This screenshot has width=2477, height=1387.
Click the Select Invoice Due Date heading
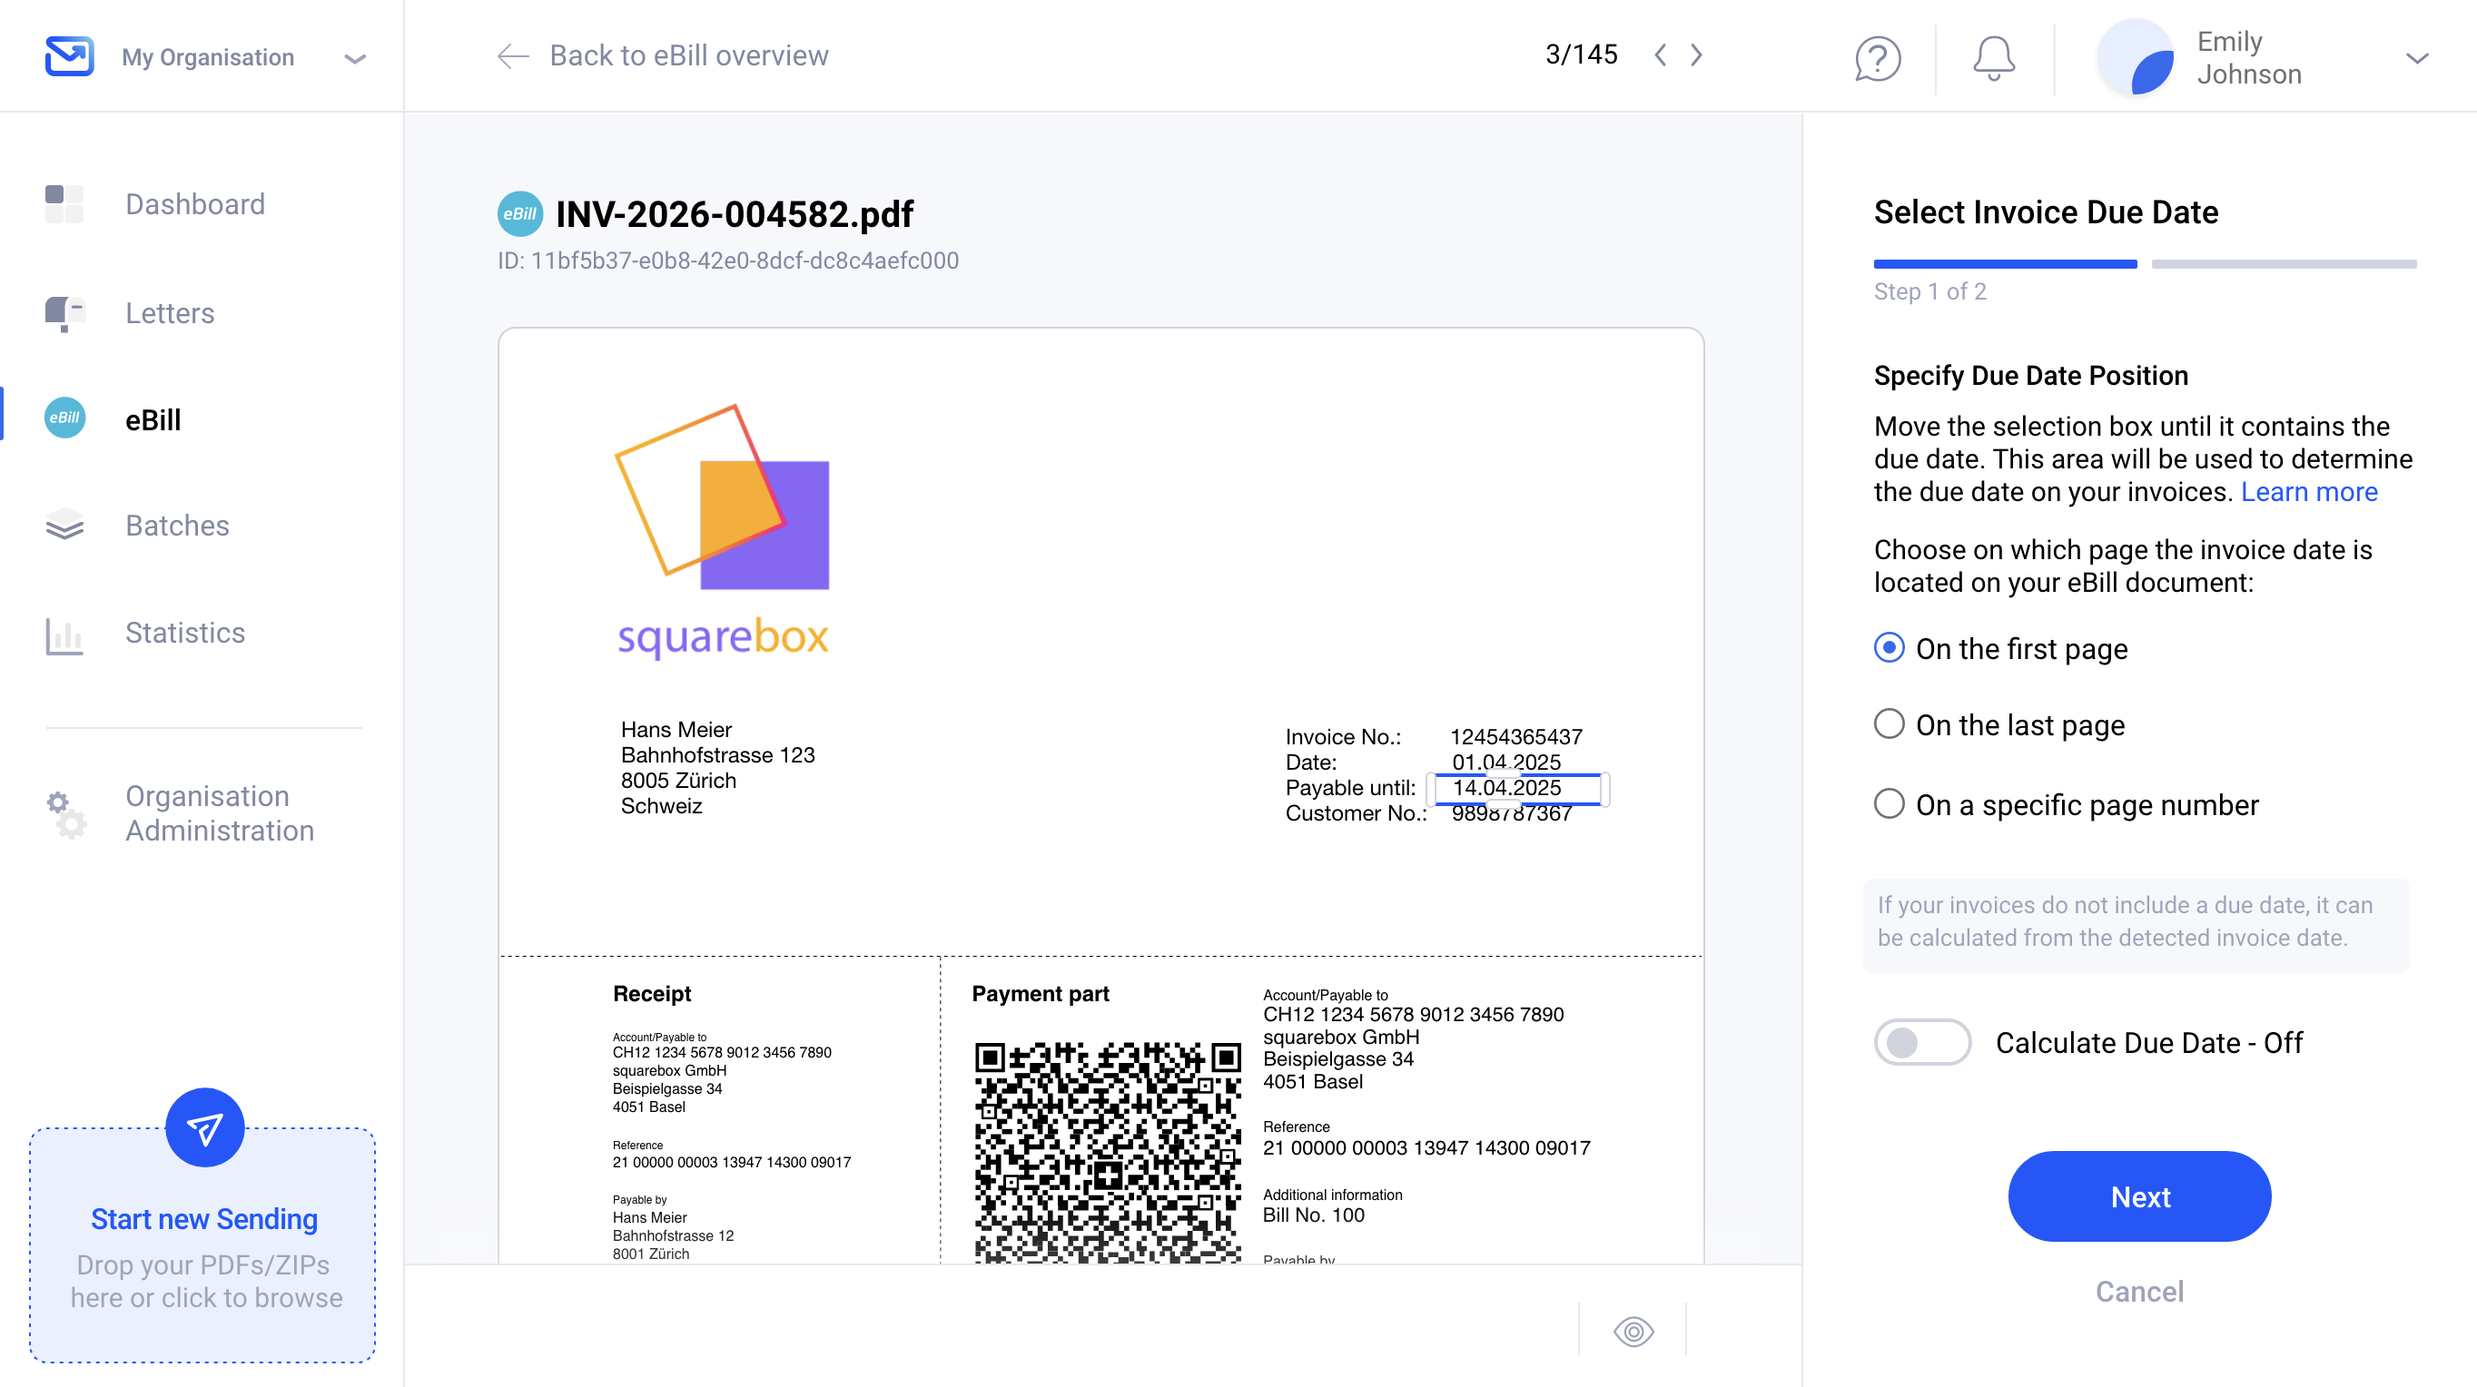[2047, 212]
